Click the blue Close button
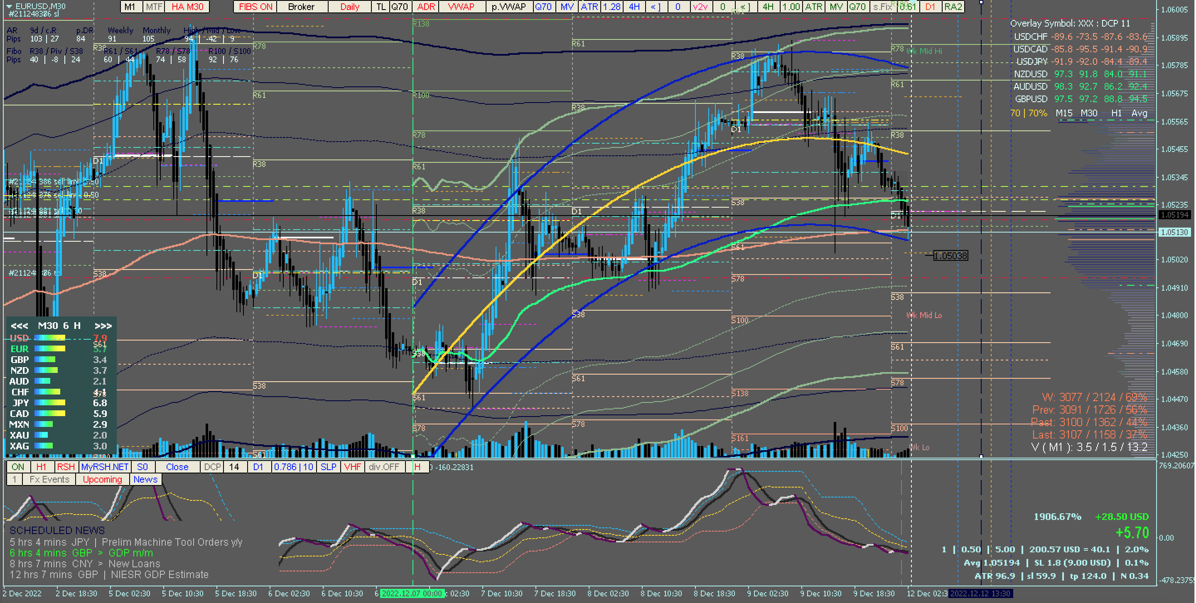The width and height of the screenshot is (1196, 603). [177, 467]
